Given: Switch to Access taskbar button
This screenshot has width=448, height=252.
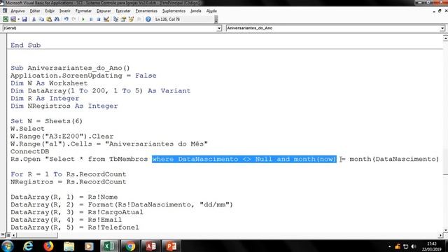Looking at the screenshot, I should pos(150,246).
